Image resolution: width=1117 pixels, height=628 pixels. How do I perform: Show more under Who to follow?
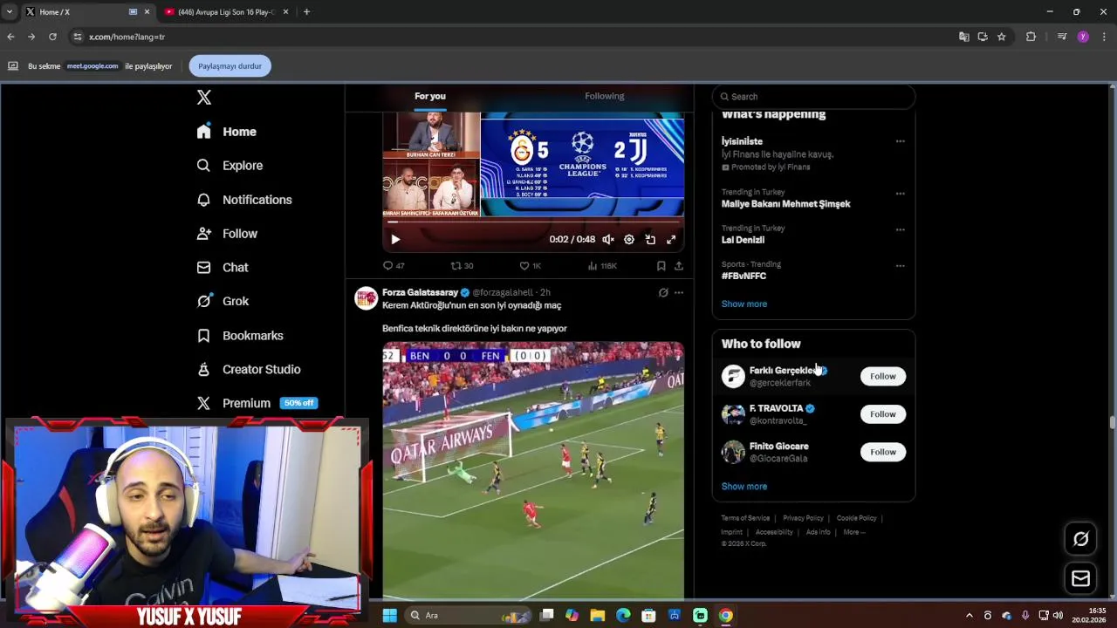pyautogui.click(x=744, y=487)
